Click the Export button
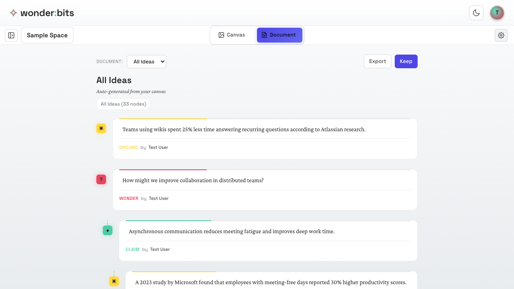The image size is (514, 289). click(x=377, y=61)
